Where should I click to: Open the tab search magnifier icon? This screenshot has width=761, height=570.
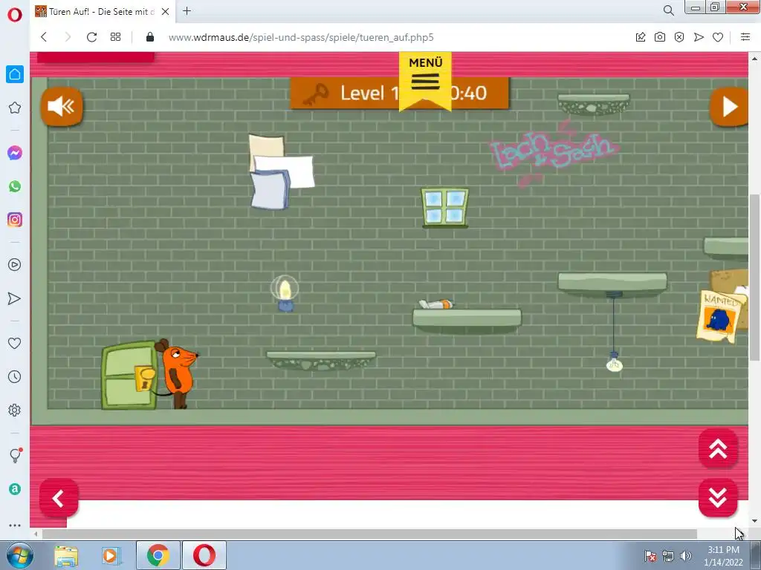coord(668,10)
